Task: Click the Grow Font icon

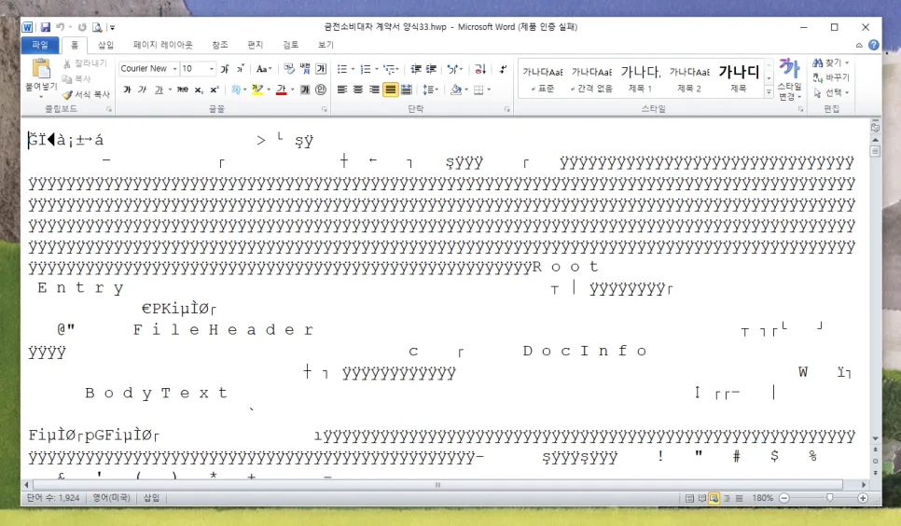Action: (x=225, y=69)
